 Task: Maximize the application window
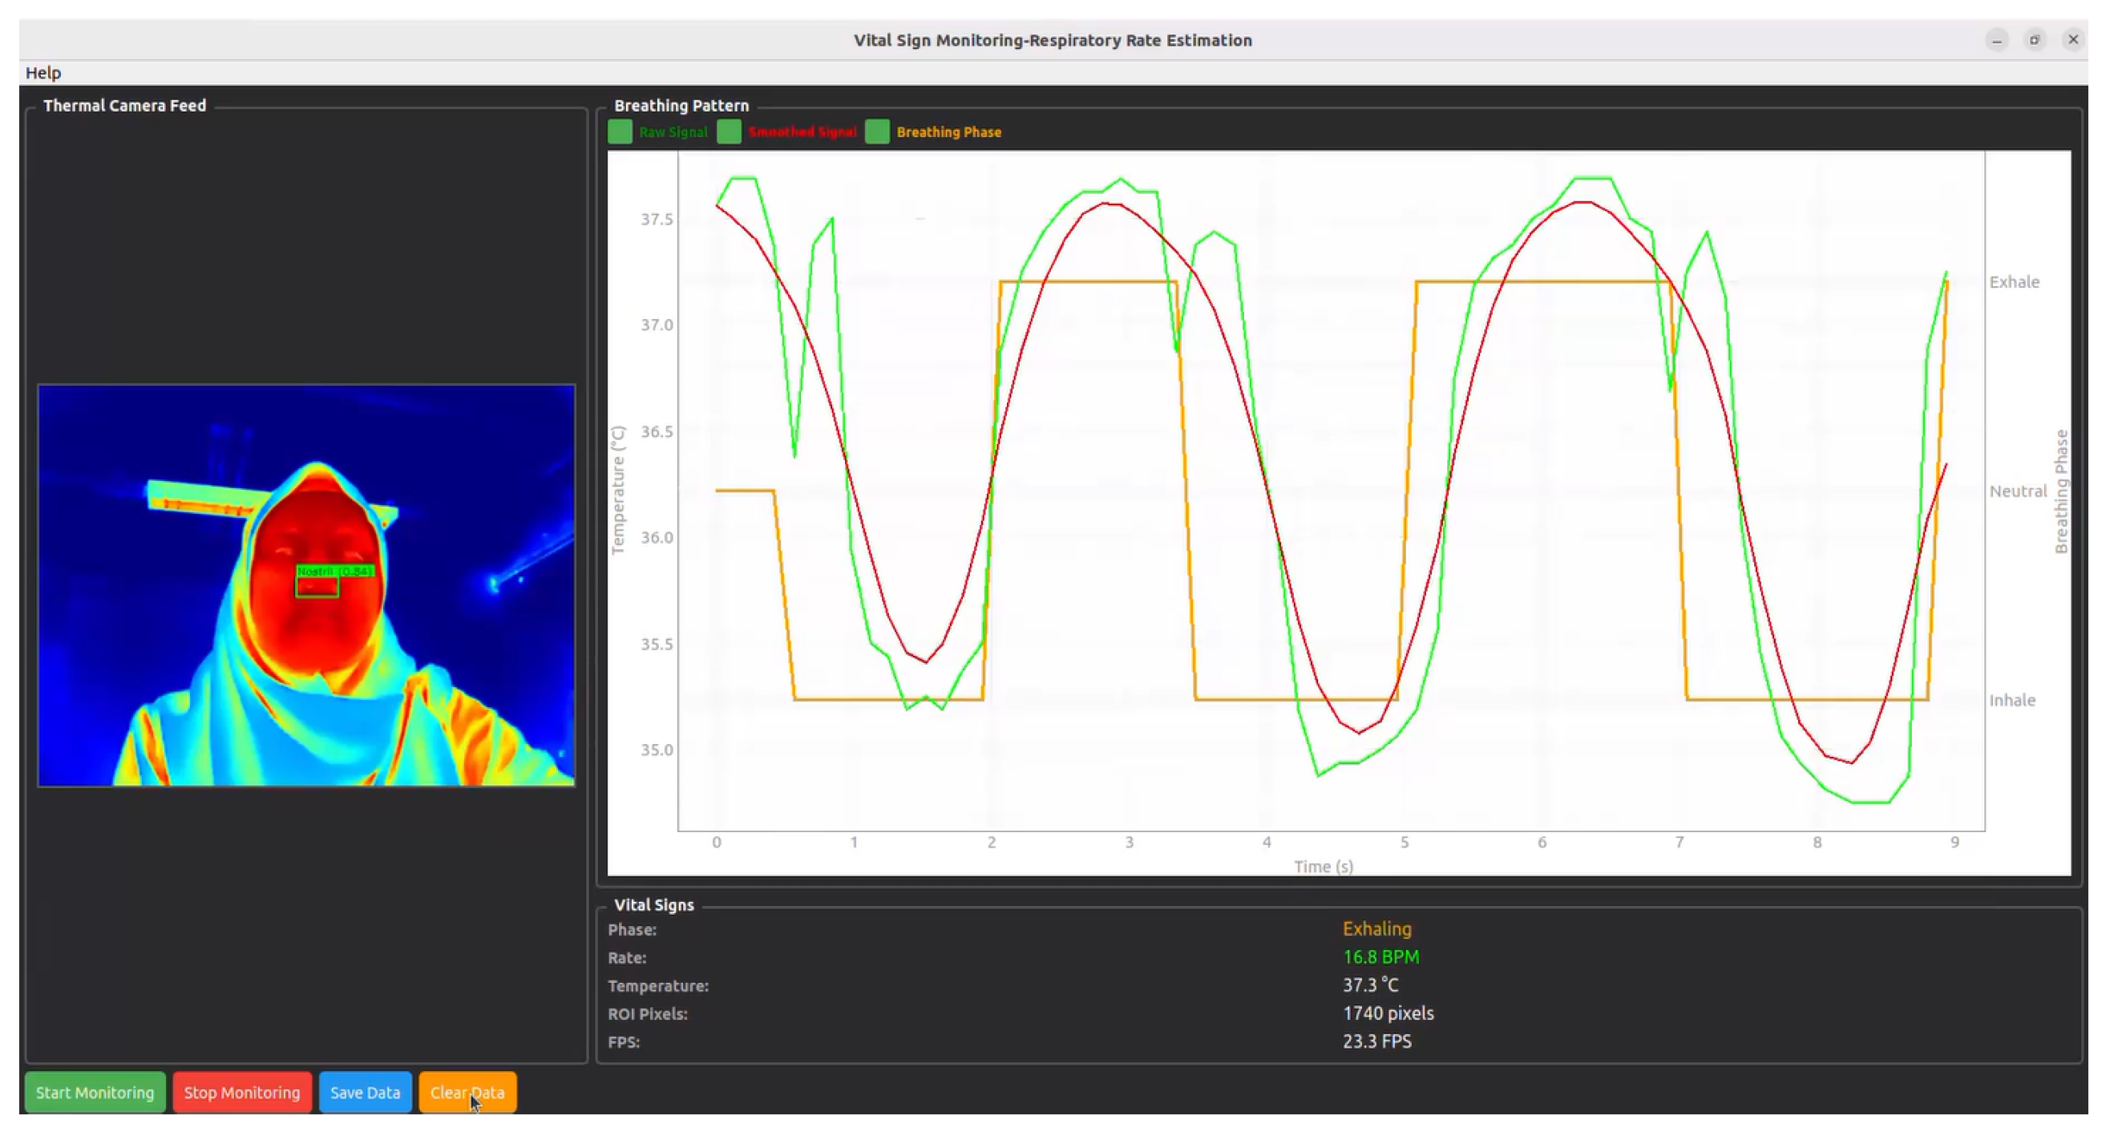point(2035,40)
